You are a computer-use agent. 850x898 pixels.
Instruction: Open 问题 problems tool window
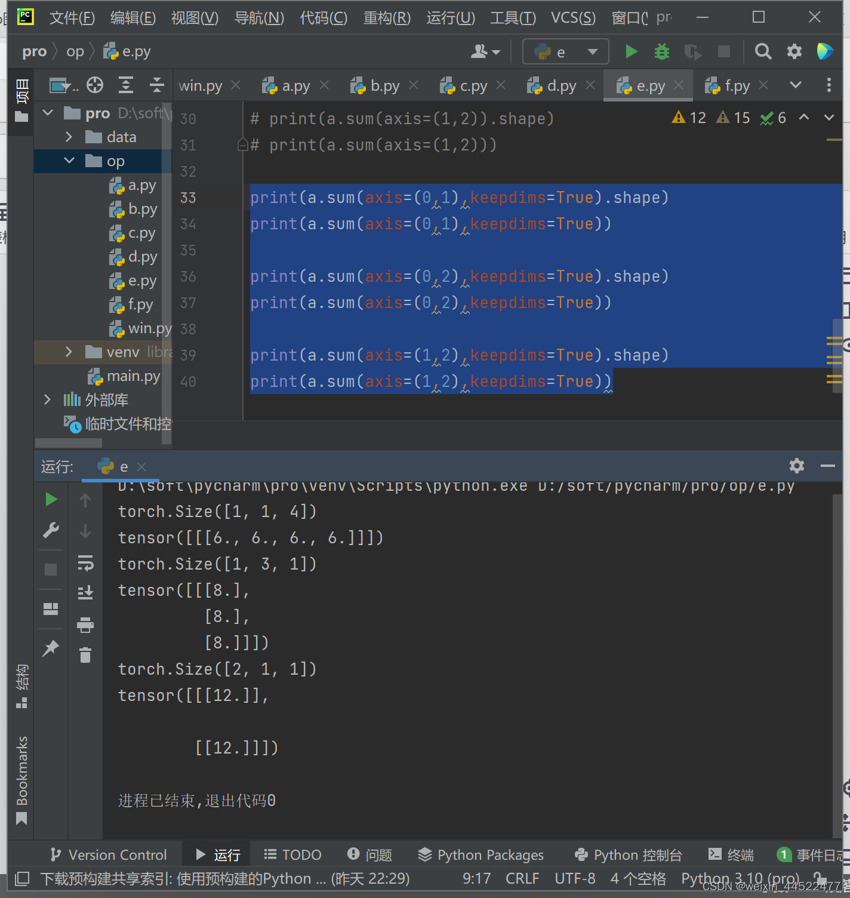(369, 855)
